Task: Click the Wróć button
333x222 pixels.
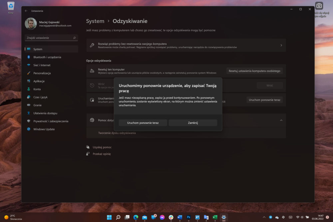Action: point(270,85)
